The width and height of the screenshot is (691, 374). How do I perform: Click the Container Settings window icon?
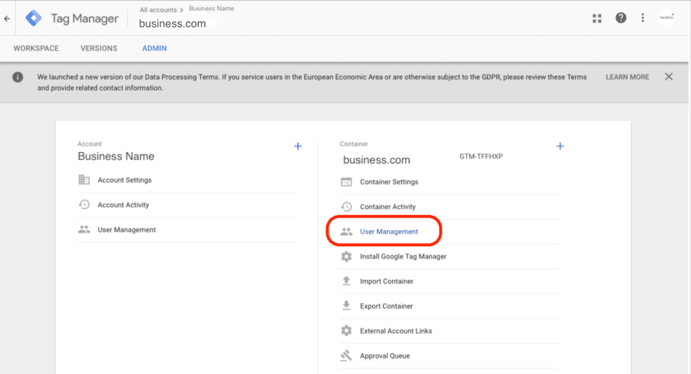pos(346,182)
